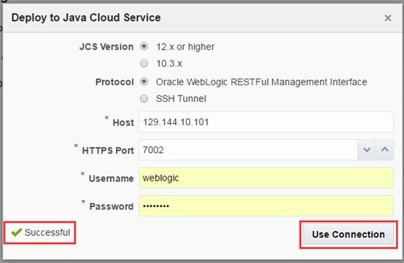This screenshot has height=263, width=404.
Task: Click the HTTPS Port label
Action: [x=108, y=151]
